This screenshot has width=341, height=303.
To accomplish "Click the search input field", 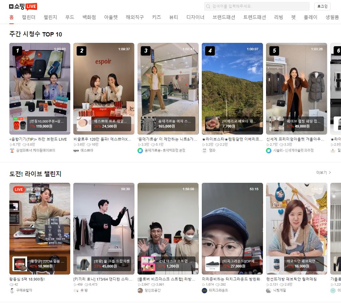I will pyautogui.click(x=257, y=6).
